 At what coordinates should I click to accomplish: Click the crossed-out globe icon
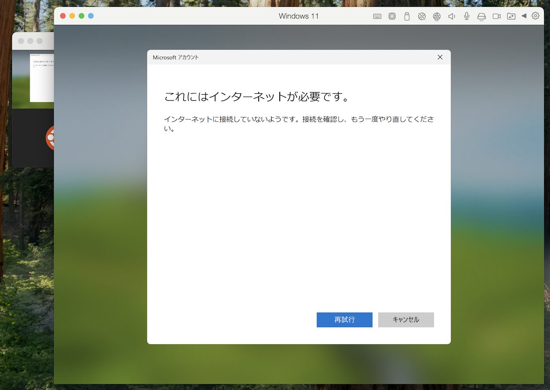[x=422, y=16]
